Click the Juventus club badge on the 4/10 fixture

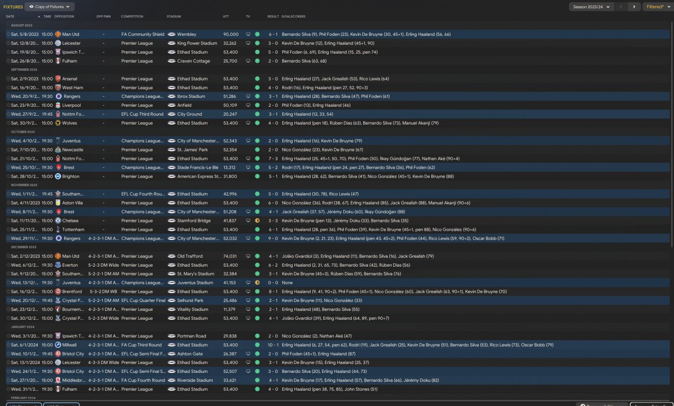58,141
